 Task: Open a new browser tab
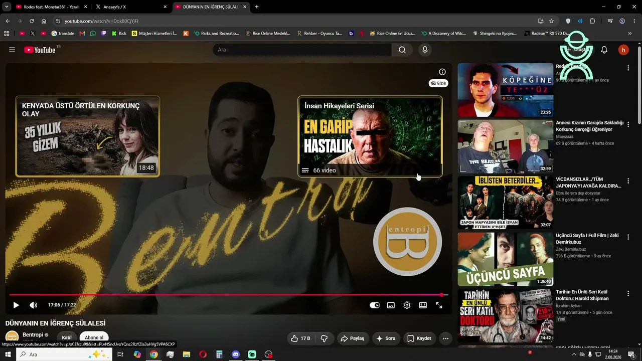(x=257, y=7)
